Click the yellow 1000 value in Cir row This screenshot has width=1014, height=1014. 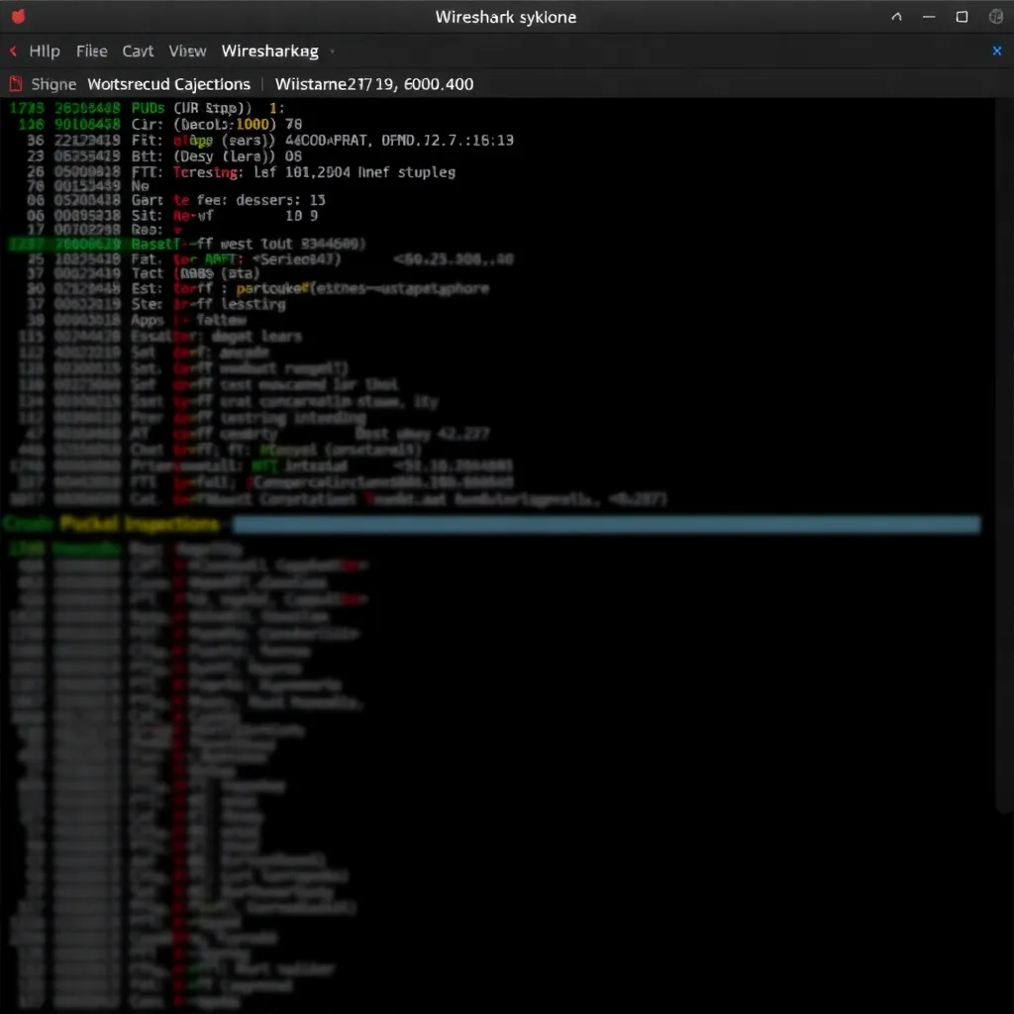point(253,124)
